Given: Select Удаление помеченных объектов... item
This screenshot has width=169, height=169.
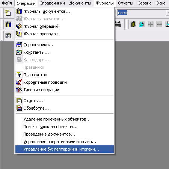Looking at the screenshot, I should [x=65, y=119].
